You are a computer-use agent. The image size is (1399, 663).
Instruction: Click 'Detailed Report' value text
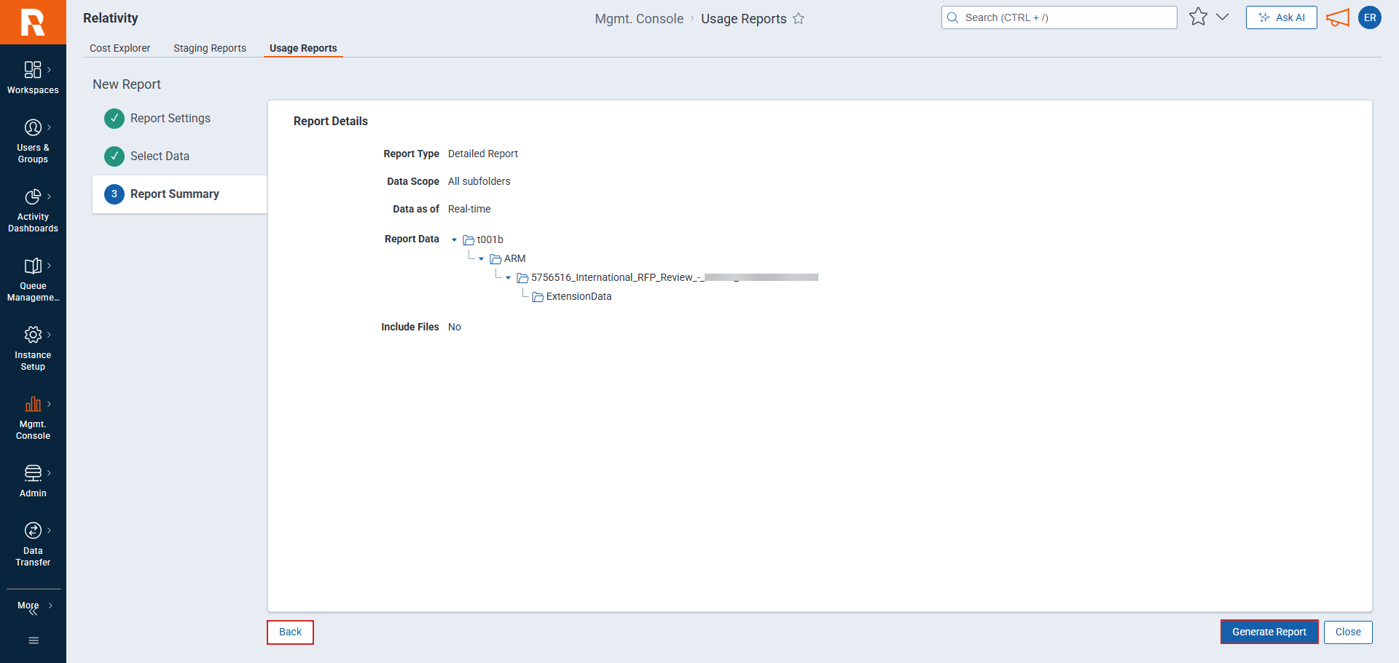click(x=483, y=154)
